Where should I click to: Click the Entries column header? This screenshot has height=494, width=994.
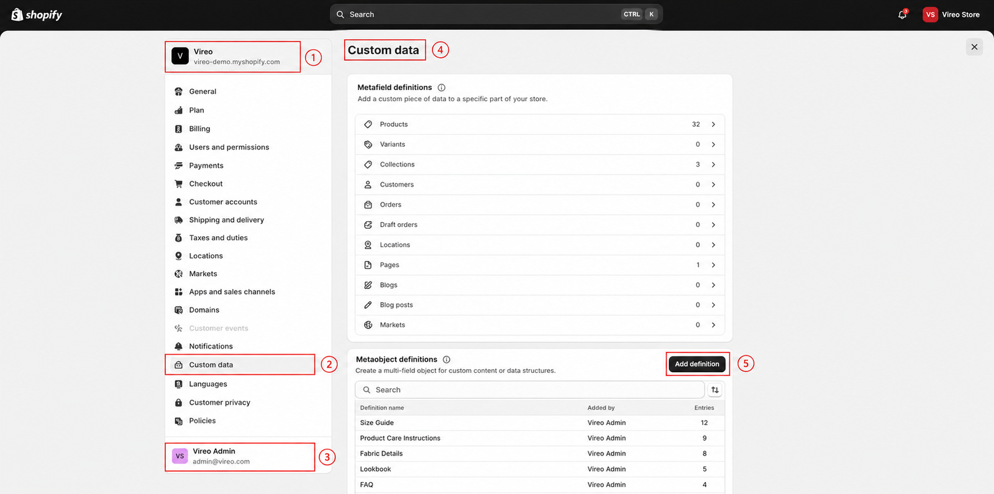704,408
